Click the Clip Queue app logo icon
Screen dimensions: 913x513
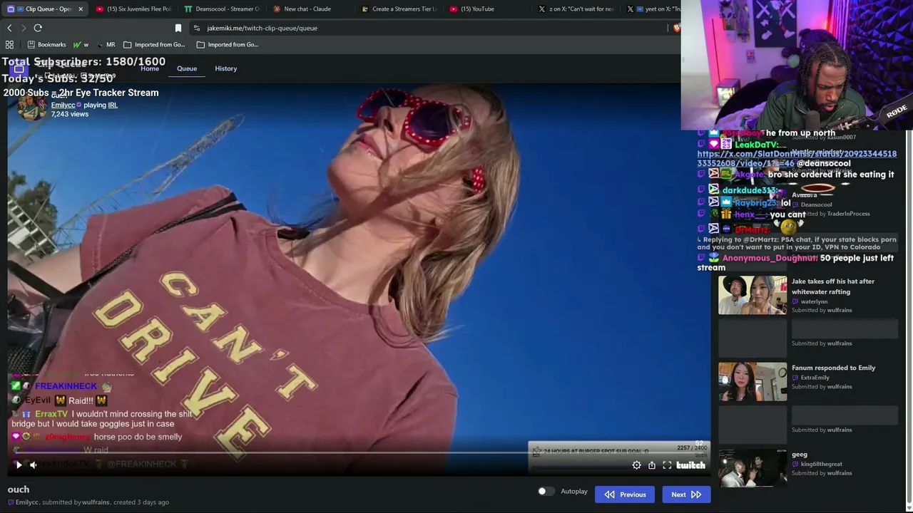(x=19, y=69)
